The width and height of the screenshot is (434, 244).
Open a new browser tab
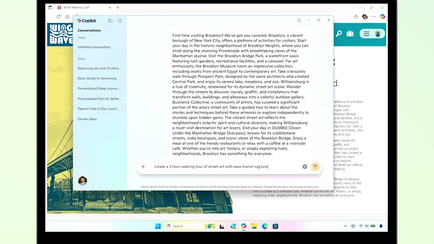click(118, 7)
